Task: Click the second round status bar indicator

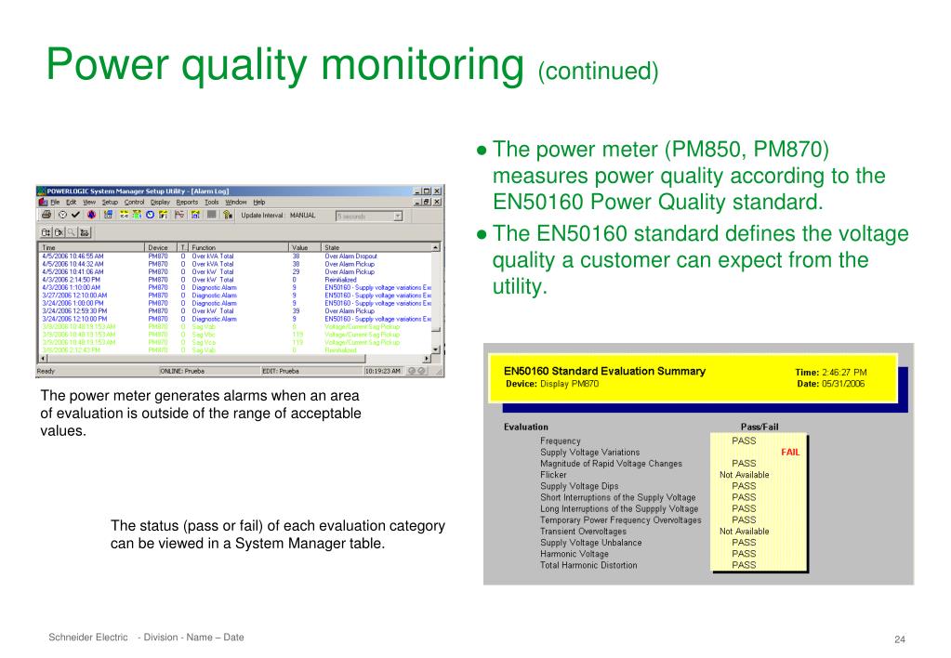Action: tap(421, 371)
